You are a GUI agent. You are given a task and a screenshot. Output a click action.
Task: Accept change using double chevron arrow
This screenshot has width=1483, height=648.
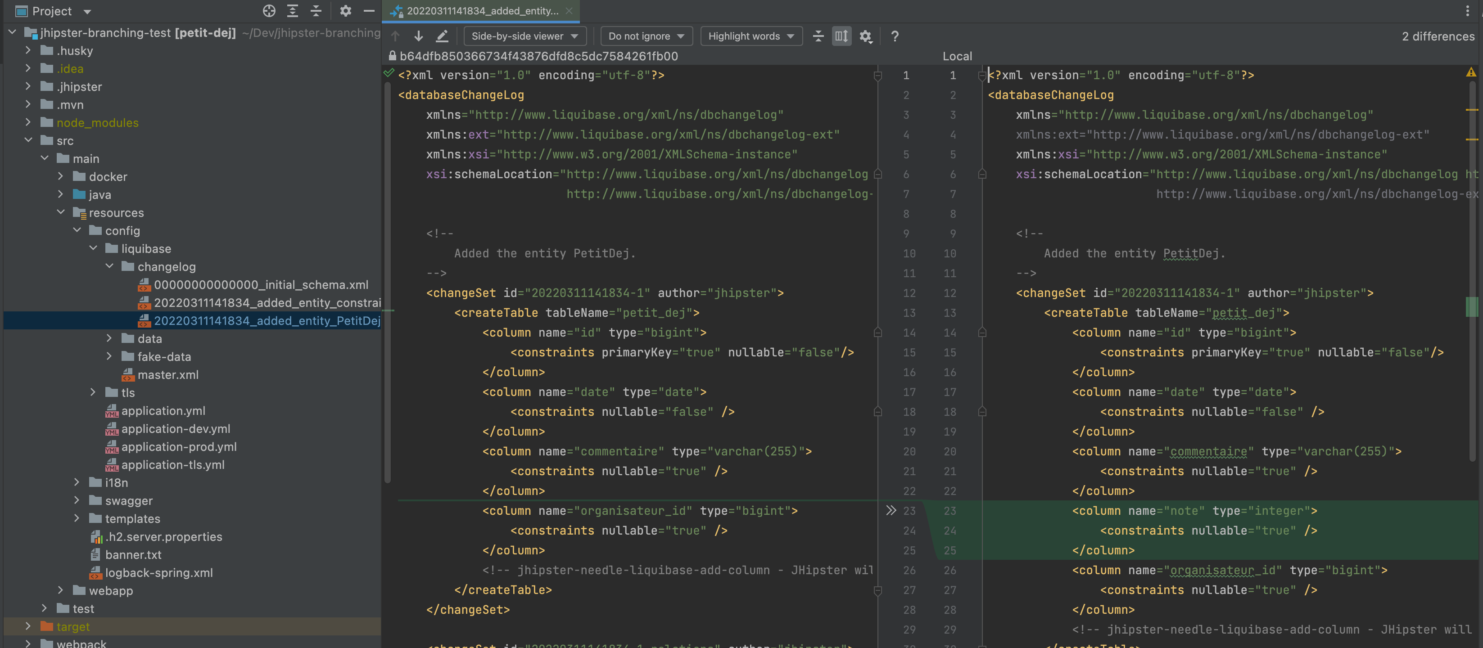pyautogui.click(x=891, y=510)
